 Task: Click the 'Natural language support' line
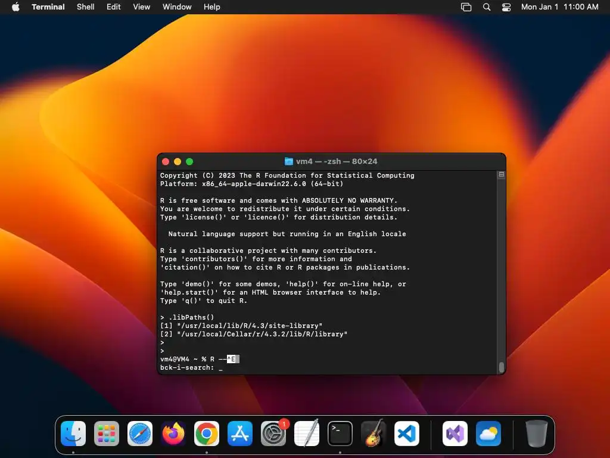click(x=287, y=234)
